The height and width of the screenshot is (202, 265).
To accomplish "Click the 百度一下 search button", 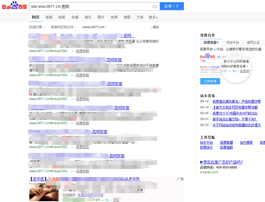I will (172, 6).
